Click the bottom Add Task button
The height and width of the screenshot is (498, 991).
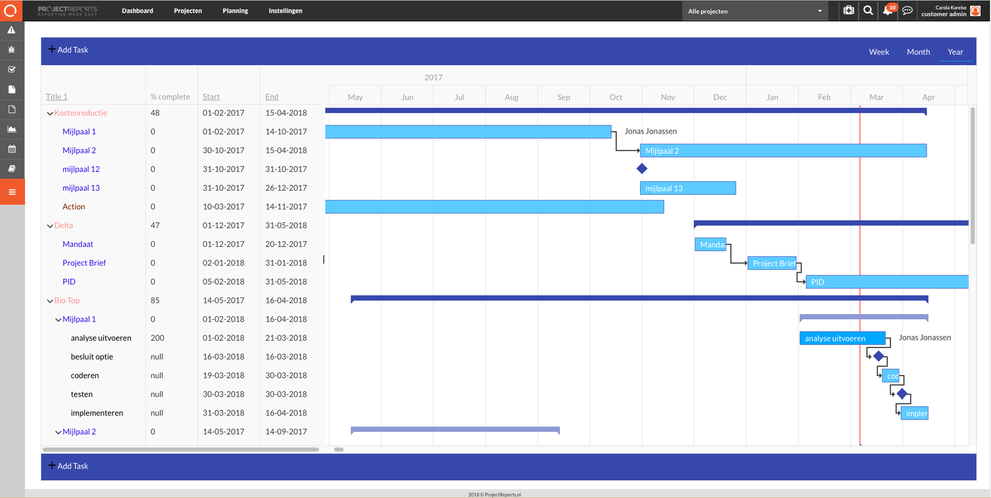coord(69,466)
